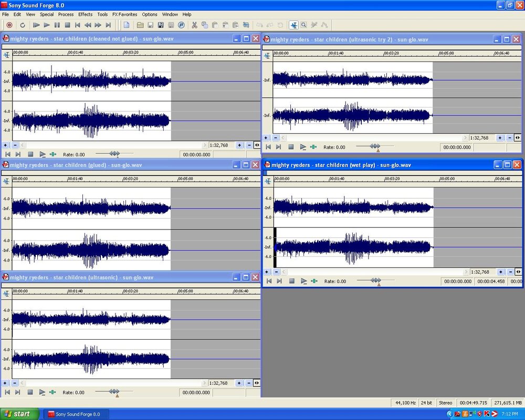Click the Pause button in main toolbar

(x=57, y=25)
